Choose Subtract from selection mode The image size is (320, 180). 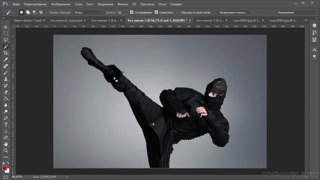click(34, 12)
